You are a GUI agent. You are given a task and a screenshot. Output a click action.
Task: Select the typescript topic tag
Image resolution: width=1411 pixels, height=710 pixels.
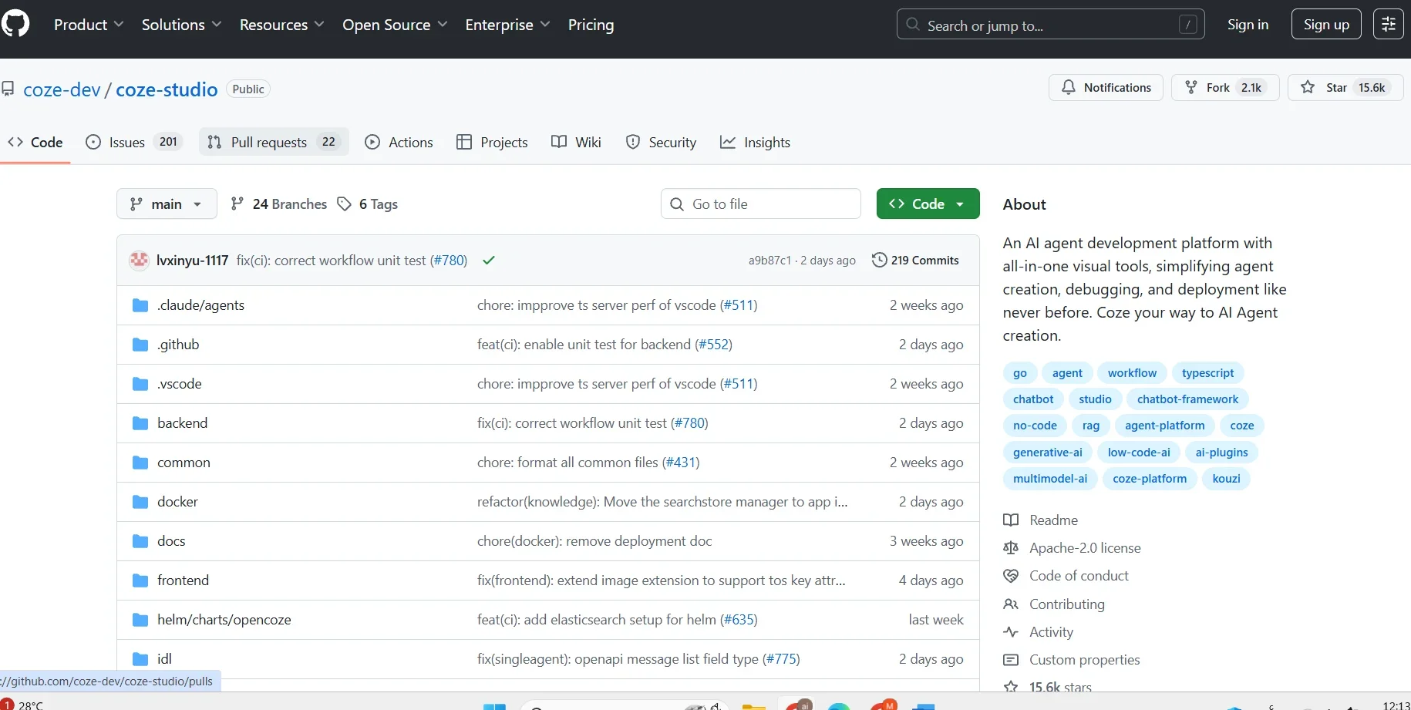[x=1207, y=373]
